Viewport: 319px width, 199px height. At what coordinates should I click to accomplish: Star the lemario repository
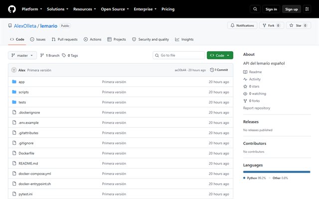tap(298, 25)
